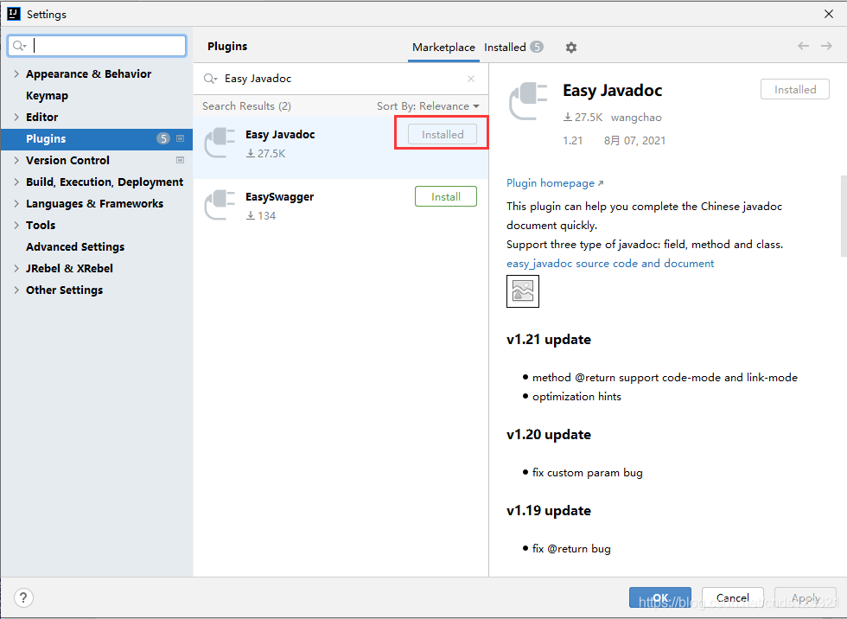Click the EasySwagger plug icon
847x619 pixels.
(220, 205)
